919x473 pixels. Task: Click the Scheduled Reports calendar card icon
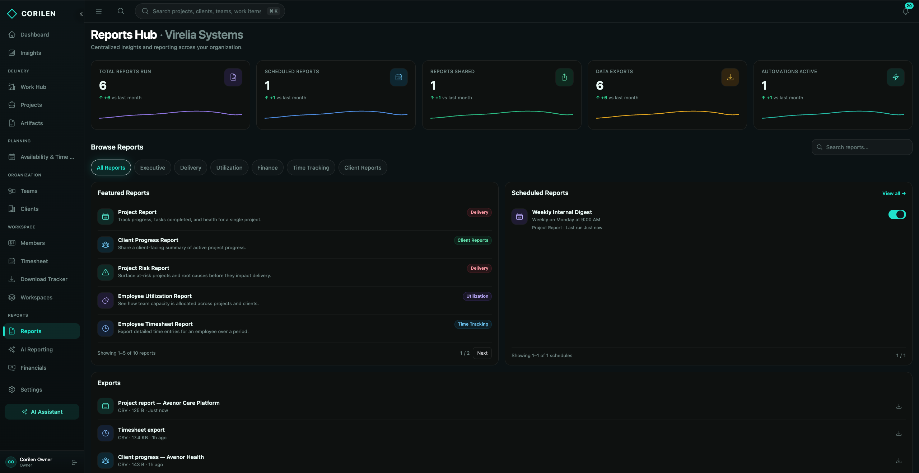tap(399, 77)
